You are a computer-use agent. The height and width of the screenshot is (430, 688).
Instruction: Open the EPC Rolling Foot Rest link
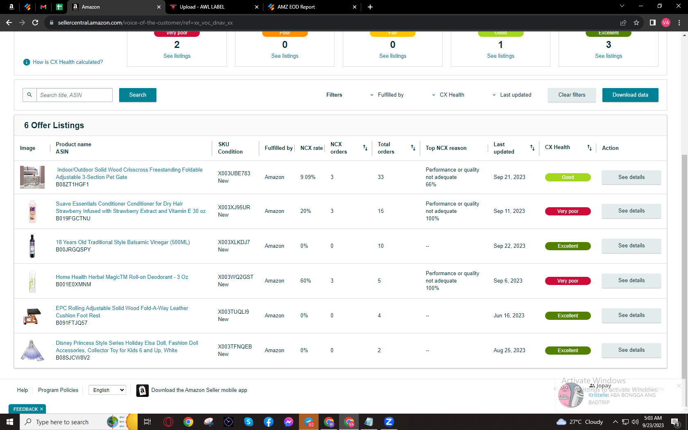coord(122,312)
